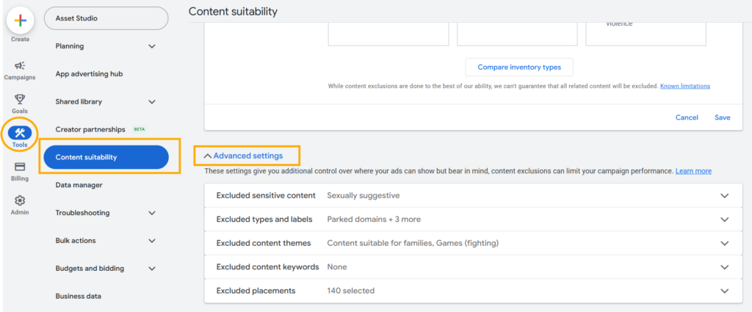
Task: Open Goals via trophy icon
Action: 20,99
